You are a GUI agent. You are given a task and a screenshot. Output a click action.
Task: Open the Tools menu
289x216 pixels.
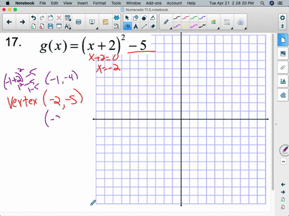(x=116, y=3)
